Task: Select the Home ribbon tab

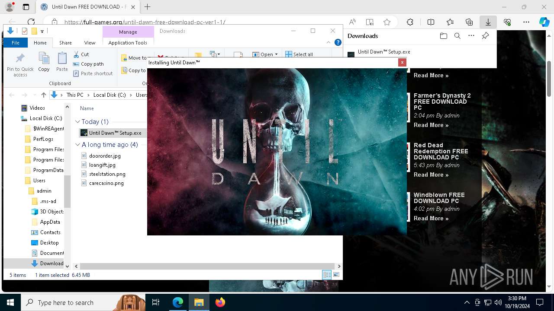Action: tap(40, 43)
